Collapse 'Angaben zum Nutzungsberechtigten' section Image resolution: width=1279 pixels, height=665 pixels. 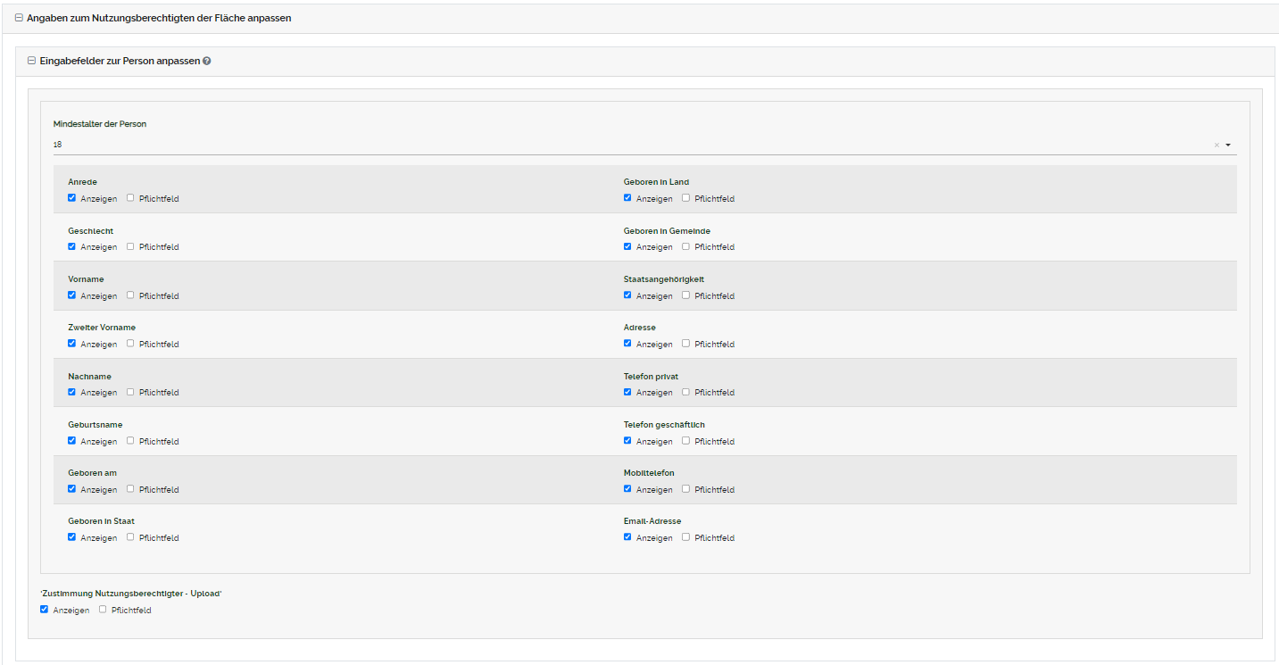pyautogui.click(x=19, y=18)
